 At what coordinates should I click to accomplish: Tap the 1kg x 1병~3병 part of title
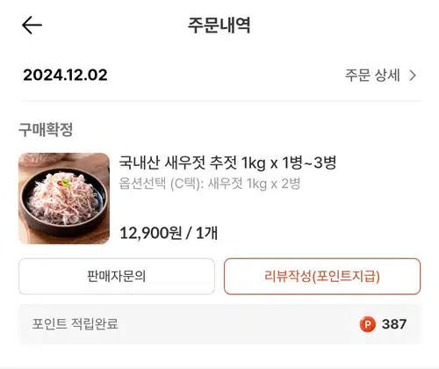click(289, 163)
